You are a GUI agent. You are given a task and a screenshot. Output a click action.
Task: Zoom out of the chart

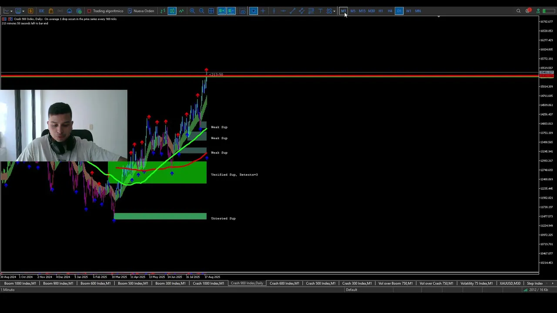201,11
